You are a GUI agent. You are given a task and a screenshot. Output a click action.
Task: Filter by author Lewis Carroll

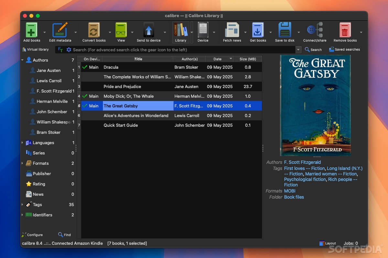point(49,81)
